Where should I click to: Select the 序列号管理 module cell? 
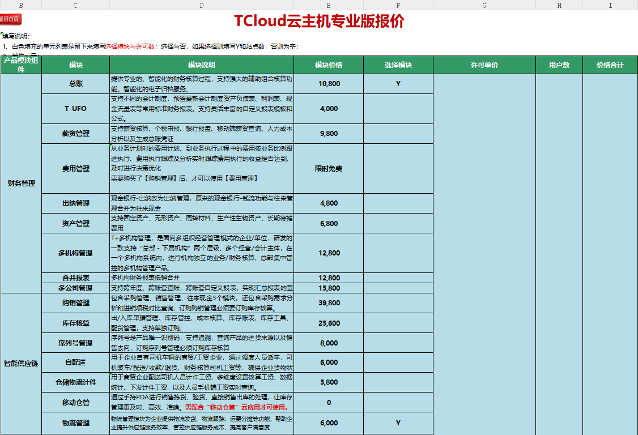point(76,343)
